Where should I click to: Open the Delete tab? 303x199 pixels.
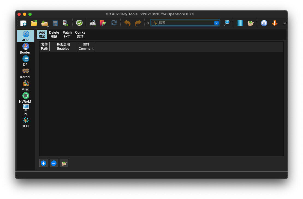[54, 34]
